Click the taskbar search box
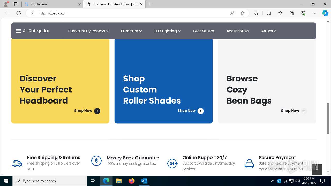The width and height of the screenshot is (331, 186). pos(50,181)
